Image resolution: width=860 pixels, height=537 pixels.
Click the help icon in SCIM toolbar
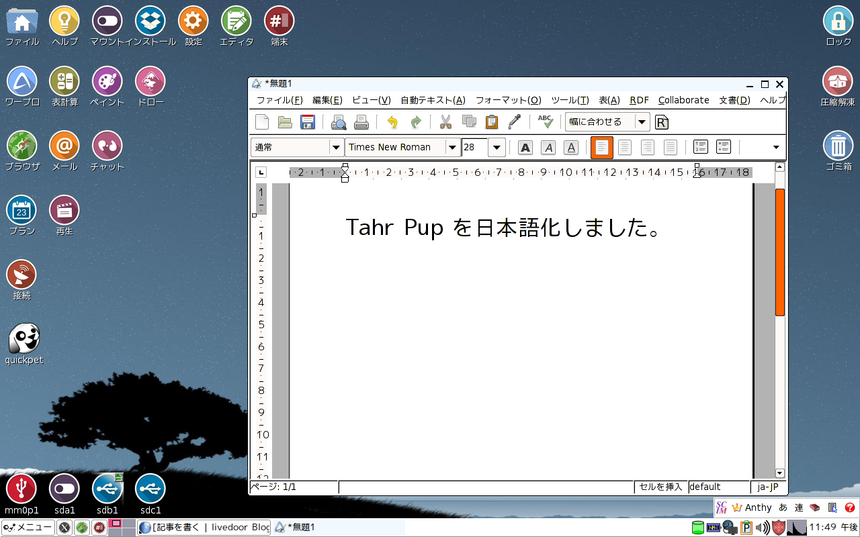coord(849,507)
